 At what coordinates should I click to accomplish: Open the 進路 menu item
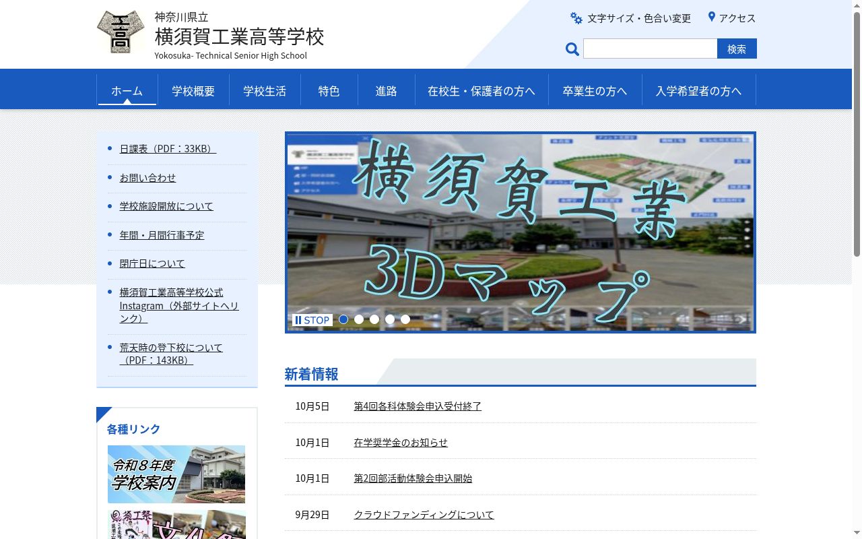(386, 90)
